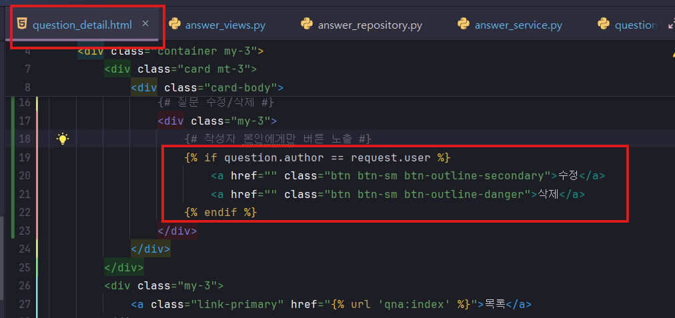The image size is (675, 318).
Task: Click the sticky line 'card-body' div
Action: click(207, 88)
